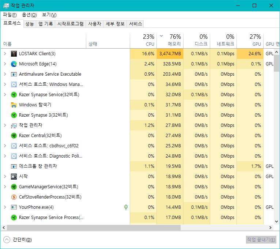Switch to the 앱 기록 tab
Image resolution: width=280 pixels, height=249 pixels.
pos(46,24)
